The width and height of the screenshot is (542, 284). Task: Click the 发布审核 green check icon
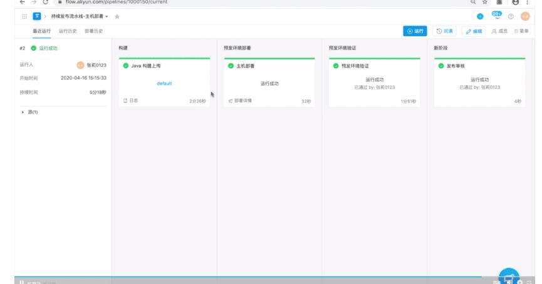coord(441,66)
